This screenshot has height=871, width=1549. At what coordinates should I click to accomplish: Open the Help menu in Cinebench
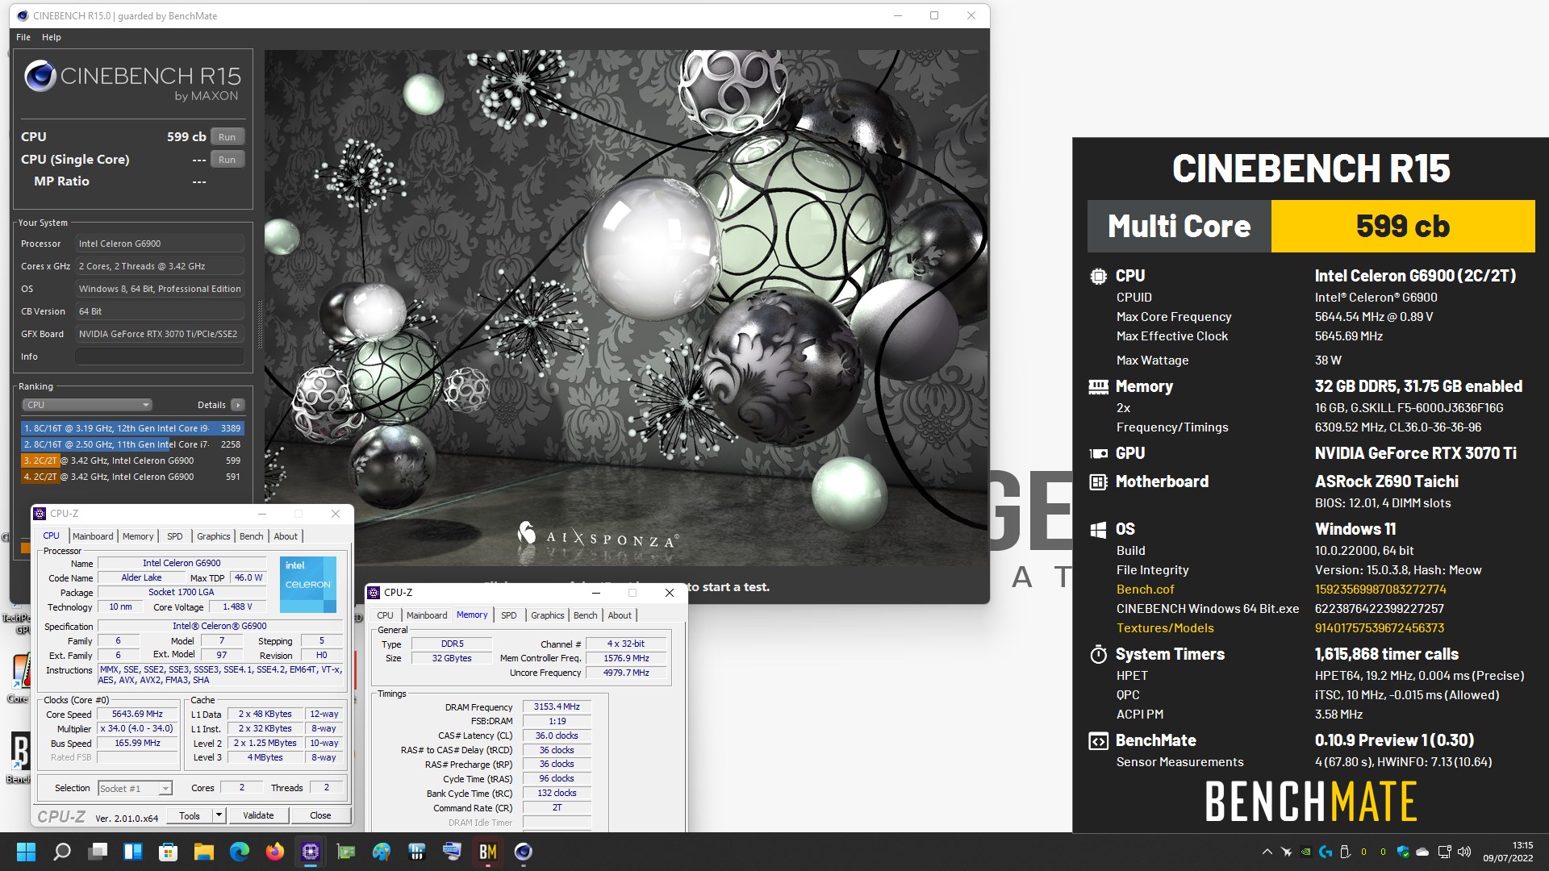pos(52,37)
